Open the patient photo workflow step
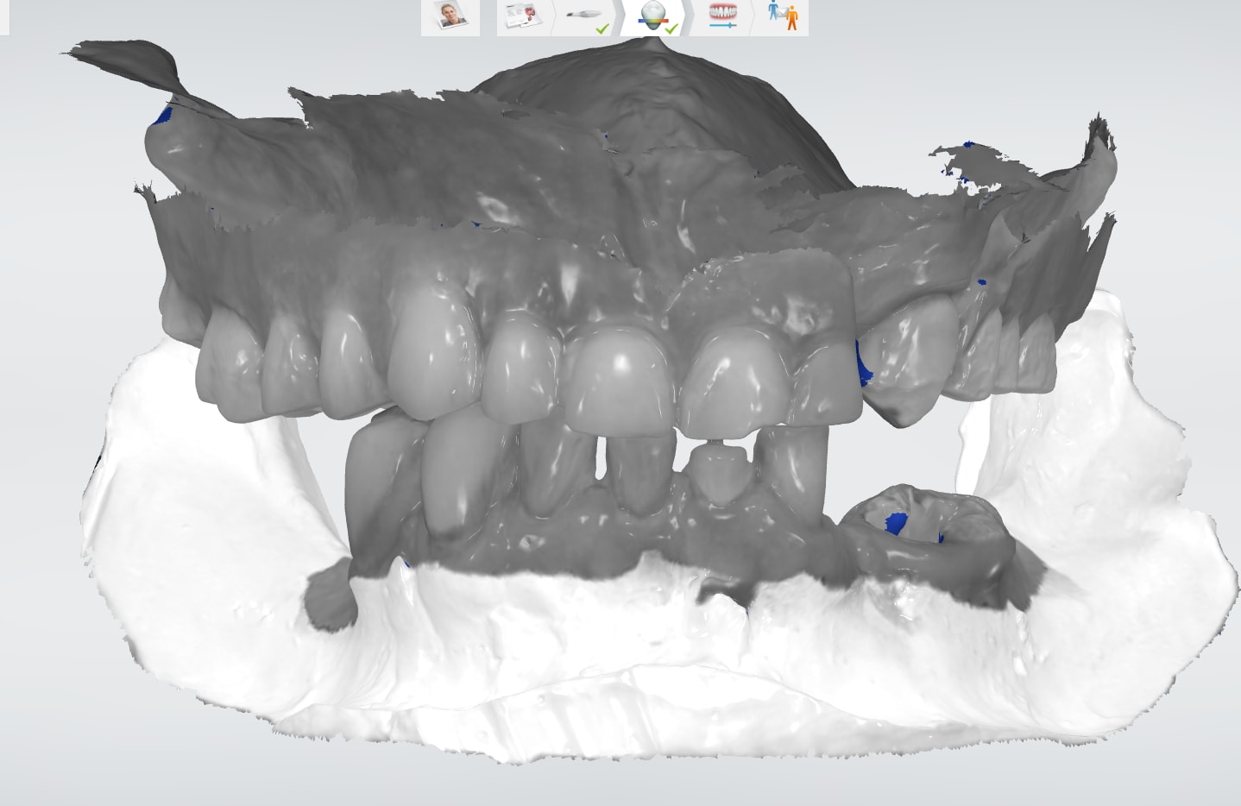 click(x=450, y=17)
